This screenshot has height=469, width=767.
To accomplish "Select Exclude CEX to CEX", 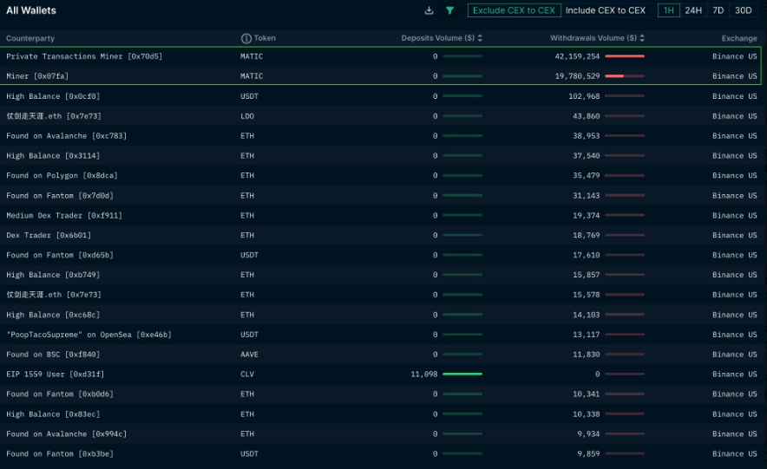I will coord(515,10).
